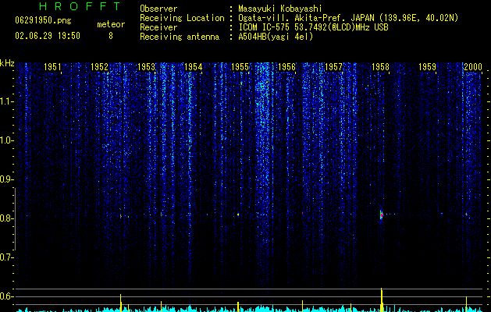
Task: Select the file name 06291950.png
Action: pyautogui.click(x=43, y=20)
